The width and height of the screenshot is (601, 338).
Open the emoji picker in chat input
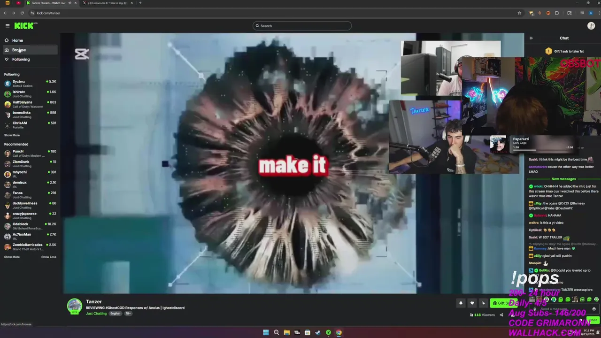point(594,309)
